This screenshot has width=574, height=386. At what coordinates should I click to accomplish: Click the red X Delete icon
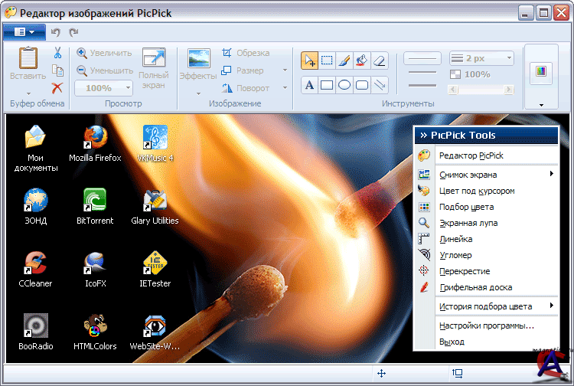click(x=57, y=88)
